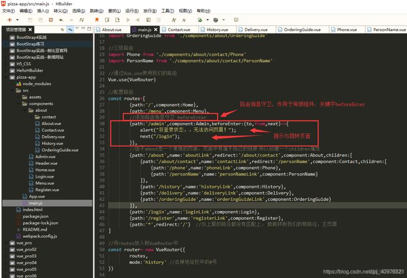The height and width of the screenshot is (278, 407).
Task: Open the 帮助(H) menu
Action: point(204,11)
